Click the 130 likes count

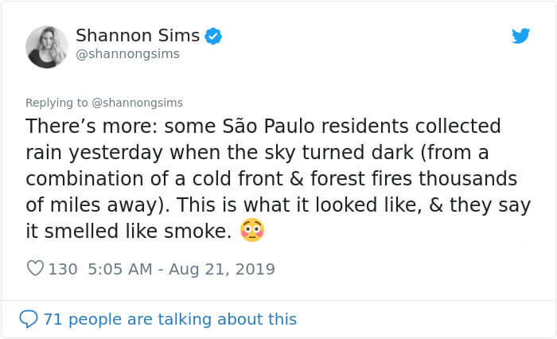63,269
